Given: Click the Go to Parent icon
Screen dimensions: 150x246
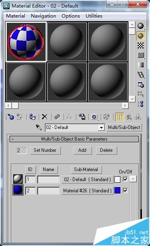Looking at the screenshot, I should [x=129, y=117].
